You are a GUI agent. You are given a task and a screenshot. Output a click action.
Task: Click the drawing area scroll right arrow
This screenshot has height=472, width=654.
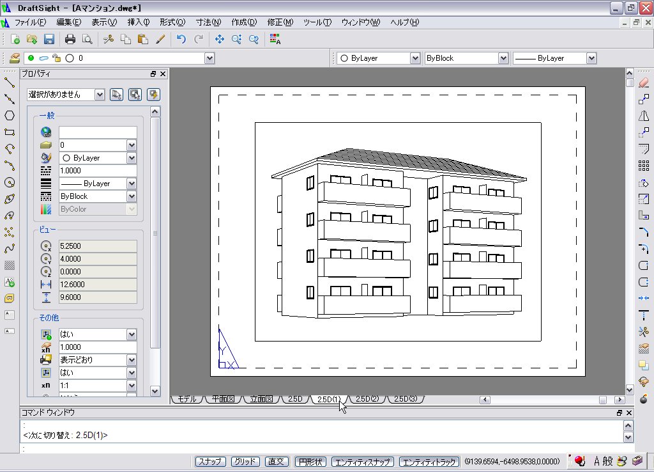pos(620,400)
